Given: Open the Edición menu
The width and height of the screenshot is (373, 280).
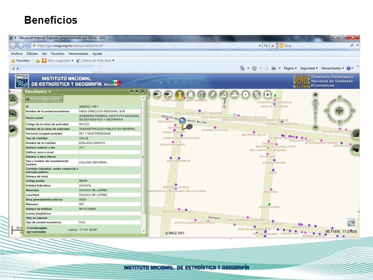Looking at the screenshot, I should [x=32, y=54].
